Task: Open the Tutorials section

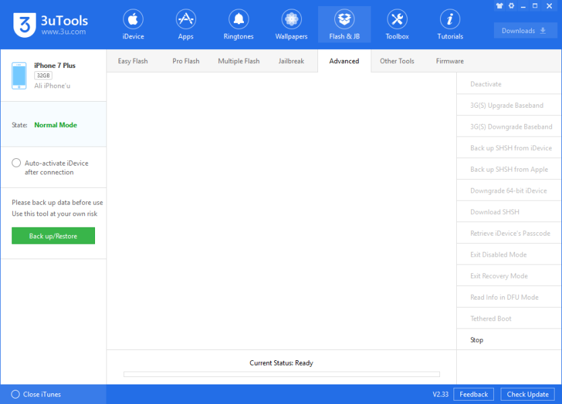Action: tap(449, 25)
